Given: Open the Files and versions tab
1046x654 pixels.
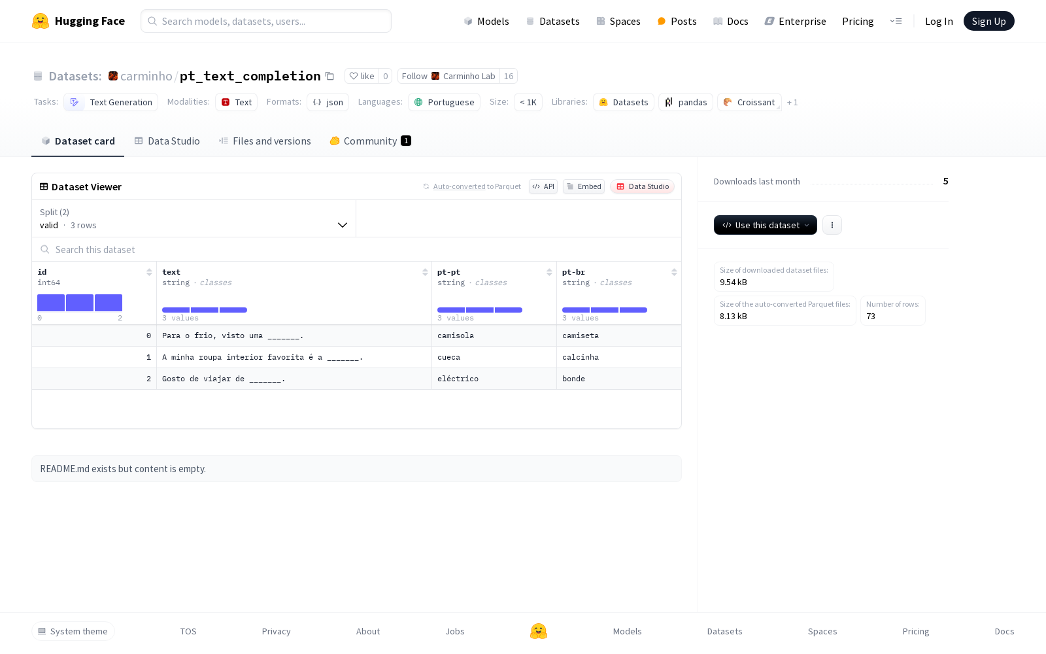Looking at the screenshot, I should (265, 141).
